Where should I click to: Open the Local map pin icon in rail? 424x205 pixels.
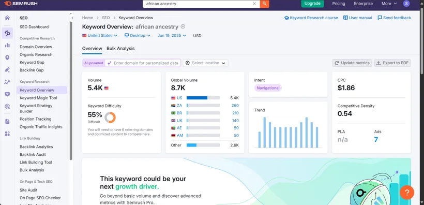click(x=7, y=57)
